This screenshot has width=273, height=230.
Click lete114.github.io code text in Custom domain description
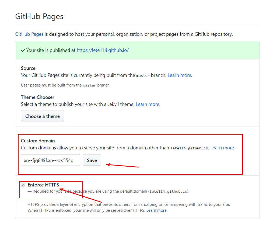(189, 148)
